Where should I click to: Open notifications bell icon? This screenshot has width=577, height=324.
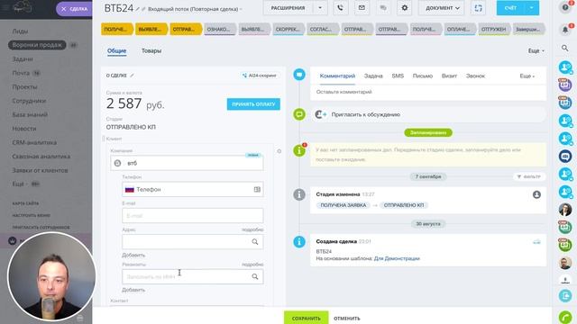[565, 30]
